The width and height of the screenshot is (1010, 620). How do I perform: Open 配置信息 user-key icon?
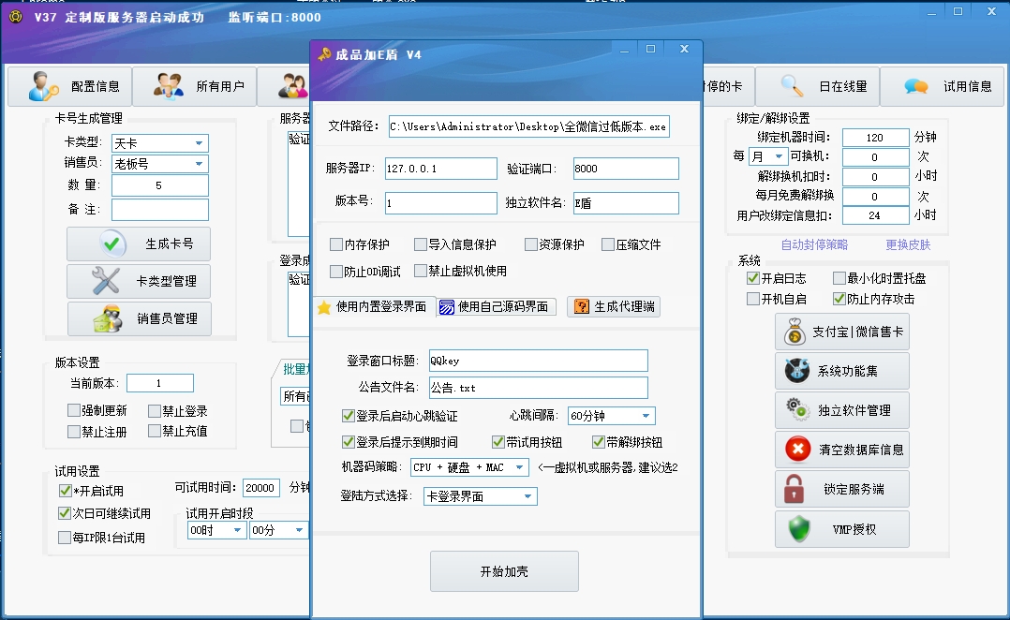point(43,86)
